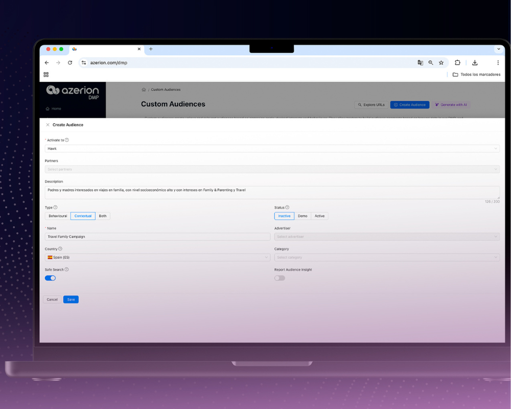
Task: Open the Select advertiser dropdown
Action: (386, 236)
